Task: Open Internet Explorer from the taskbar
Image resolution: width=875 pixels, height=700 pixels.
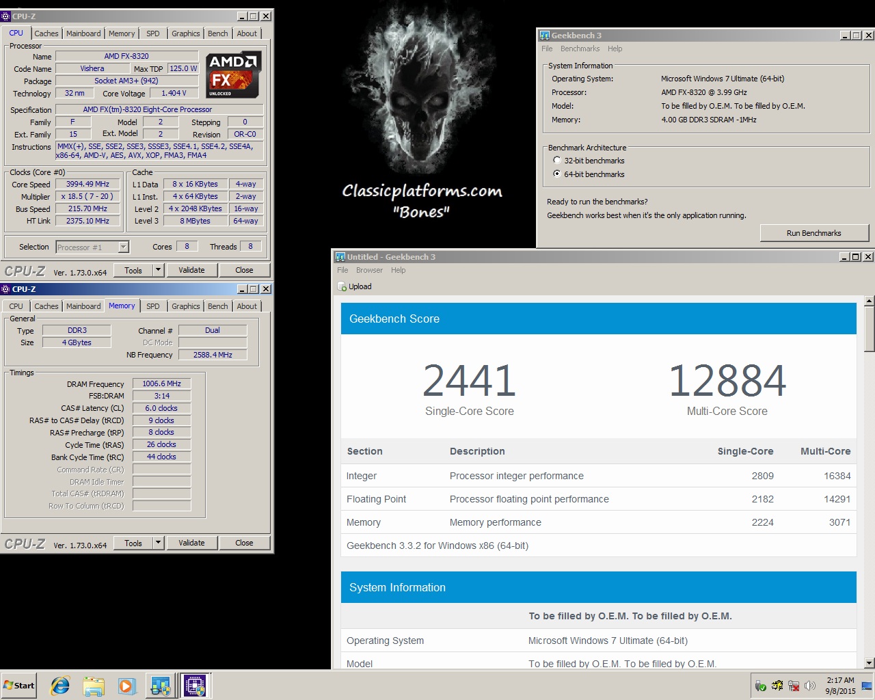Action: tap(60, 686)
